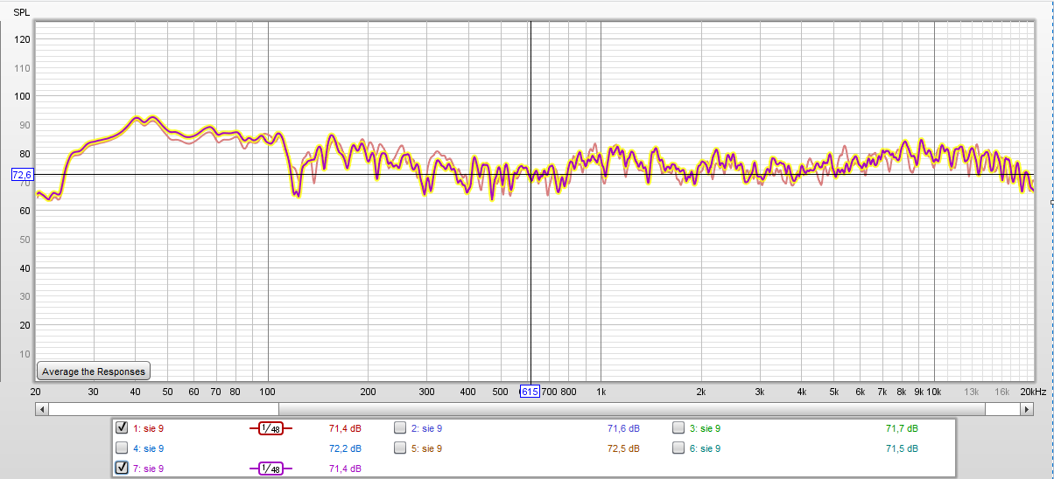The image size is (1054, 479).
Task: Click the 20kHz axis label
Action: [1032, 392]
